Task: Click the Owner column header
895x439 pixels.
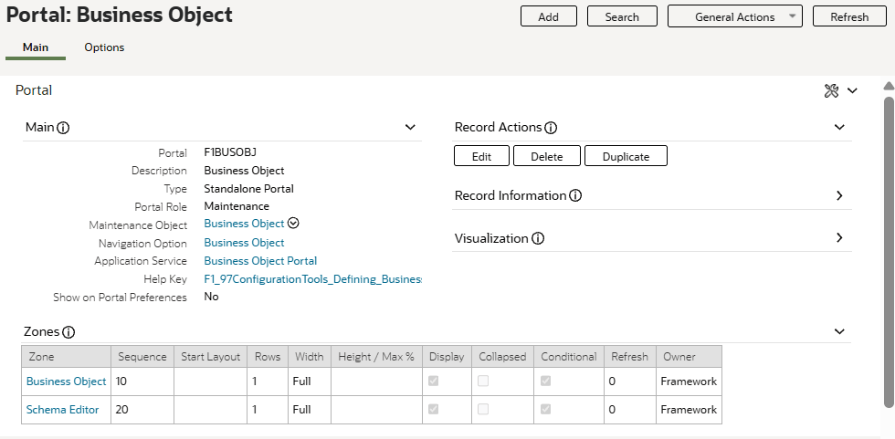Action: [689, 357]
